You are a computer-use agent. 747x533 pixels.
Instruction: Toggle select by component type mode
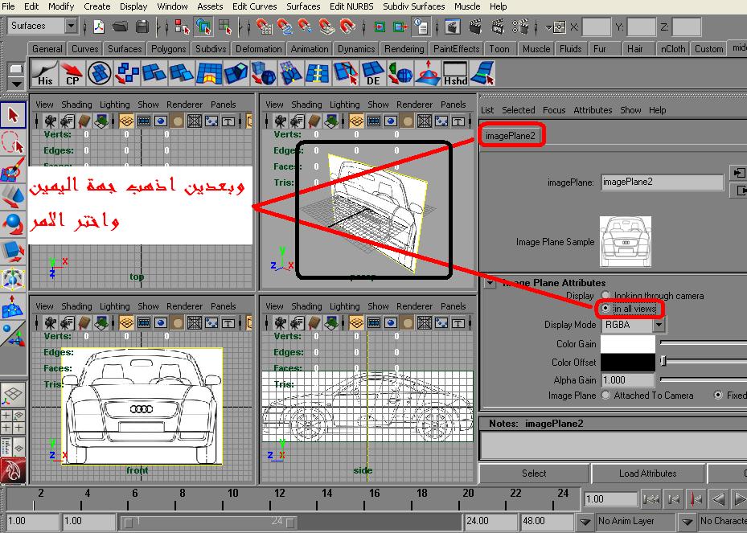224,27
